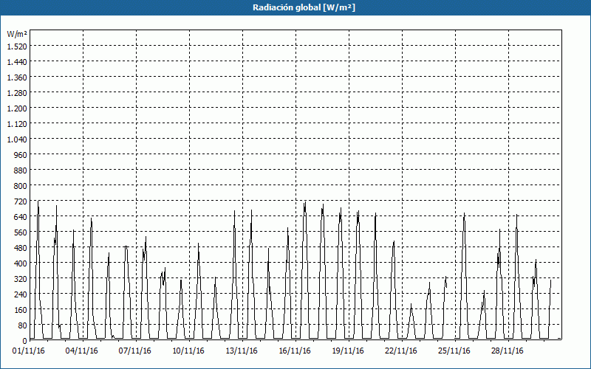This screenshot has width=591, height=369.
Task: Select the 25/11/16 date label
Action: pyautogui.click(x=454, y=351)
